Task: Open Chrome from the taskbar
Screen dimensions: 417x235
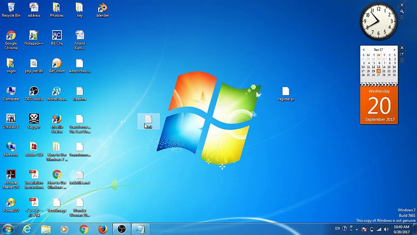Action: coord(84,229)
